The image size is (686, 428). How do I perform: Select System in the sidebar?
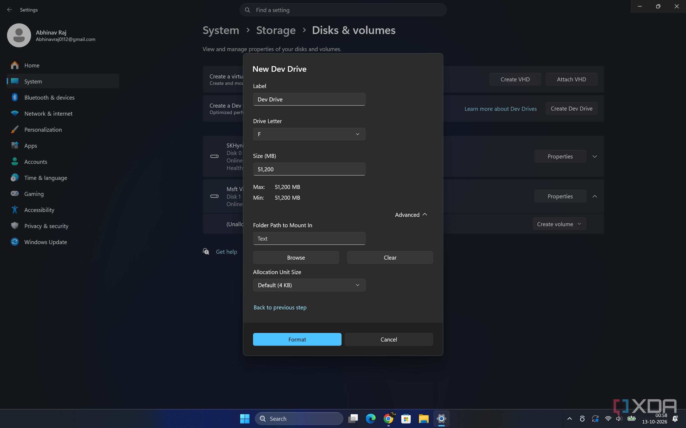pos(63,81)
